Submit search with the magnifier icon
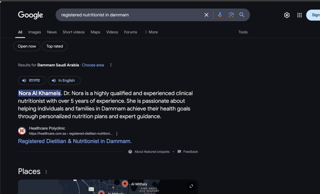320x194 pixels. tap(242, 15)
